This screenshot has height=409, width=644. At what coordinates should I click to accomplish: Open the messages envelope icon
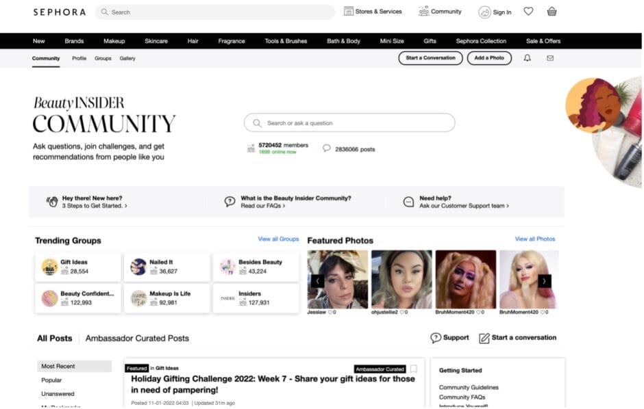pos(549,58)
